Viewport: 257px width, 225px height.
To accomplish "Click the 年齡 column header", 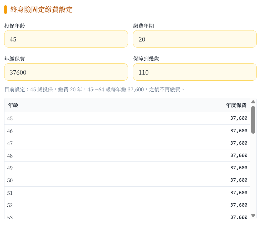I will (13, 105).
